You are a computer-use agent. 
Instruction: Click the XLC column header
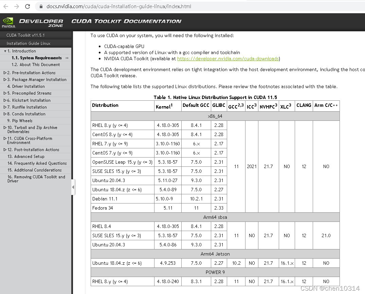287,106
